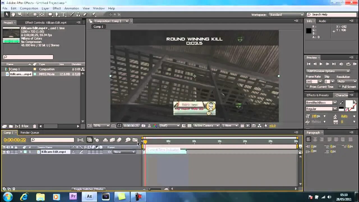This screenshot has height=202, width=359.
Task: Click Toggle Switches / Modes button
Action: [88, 189]
